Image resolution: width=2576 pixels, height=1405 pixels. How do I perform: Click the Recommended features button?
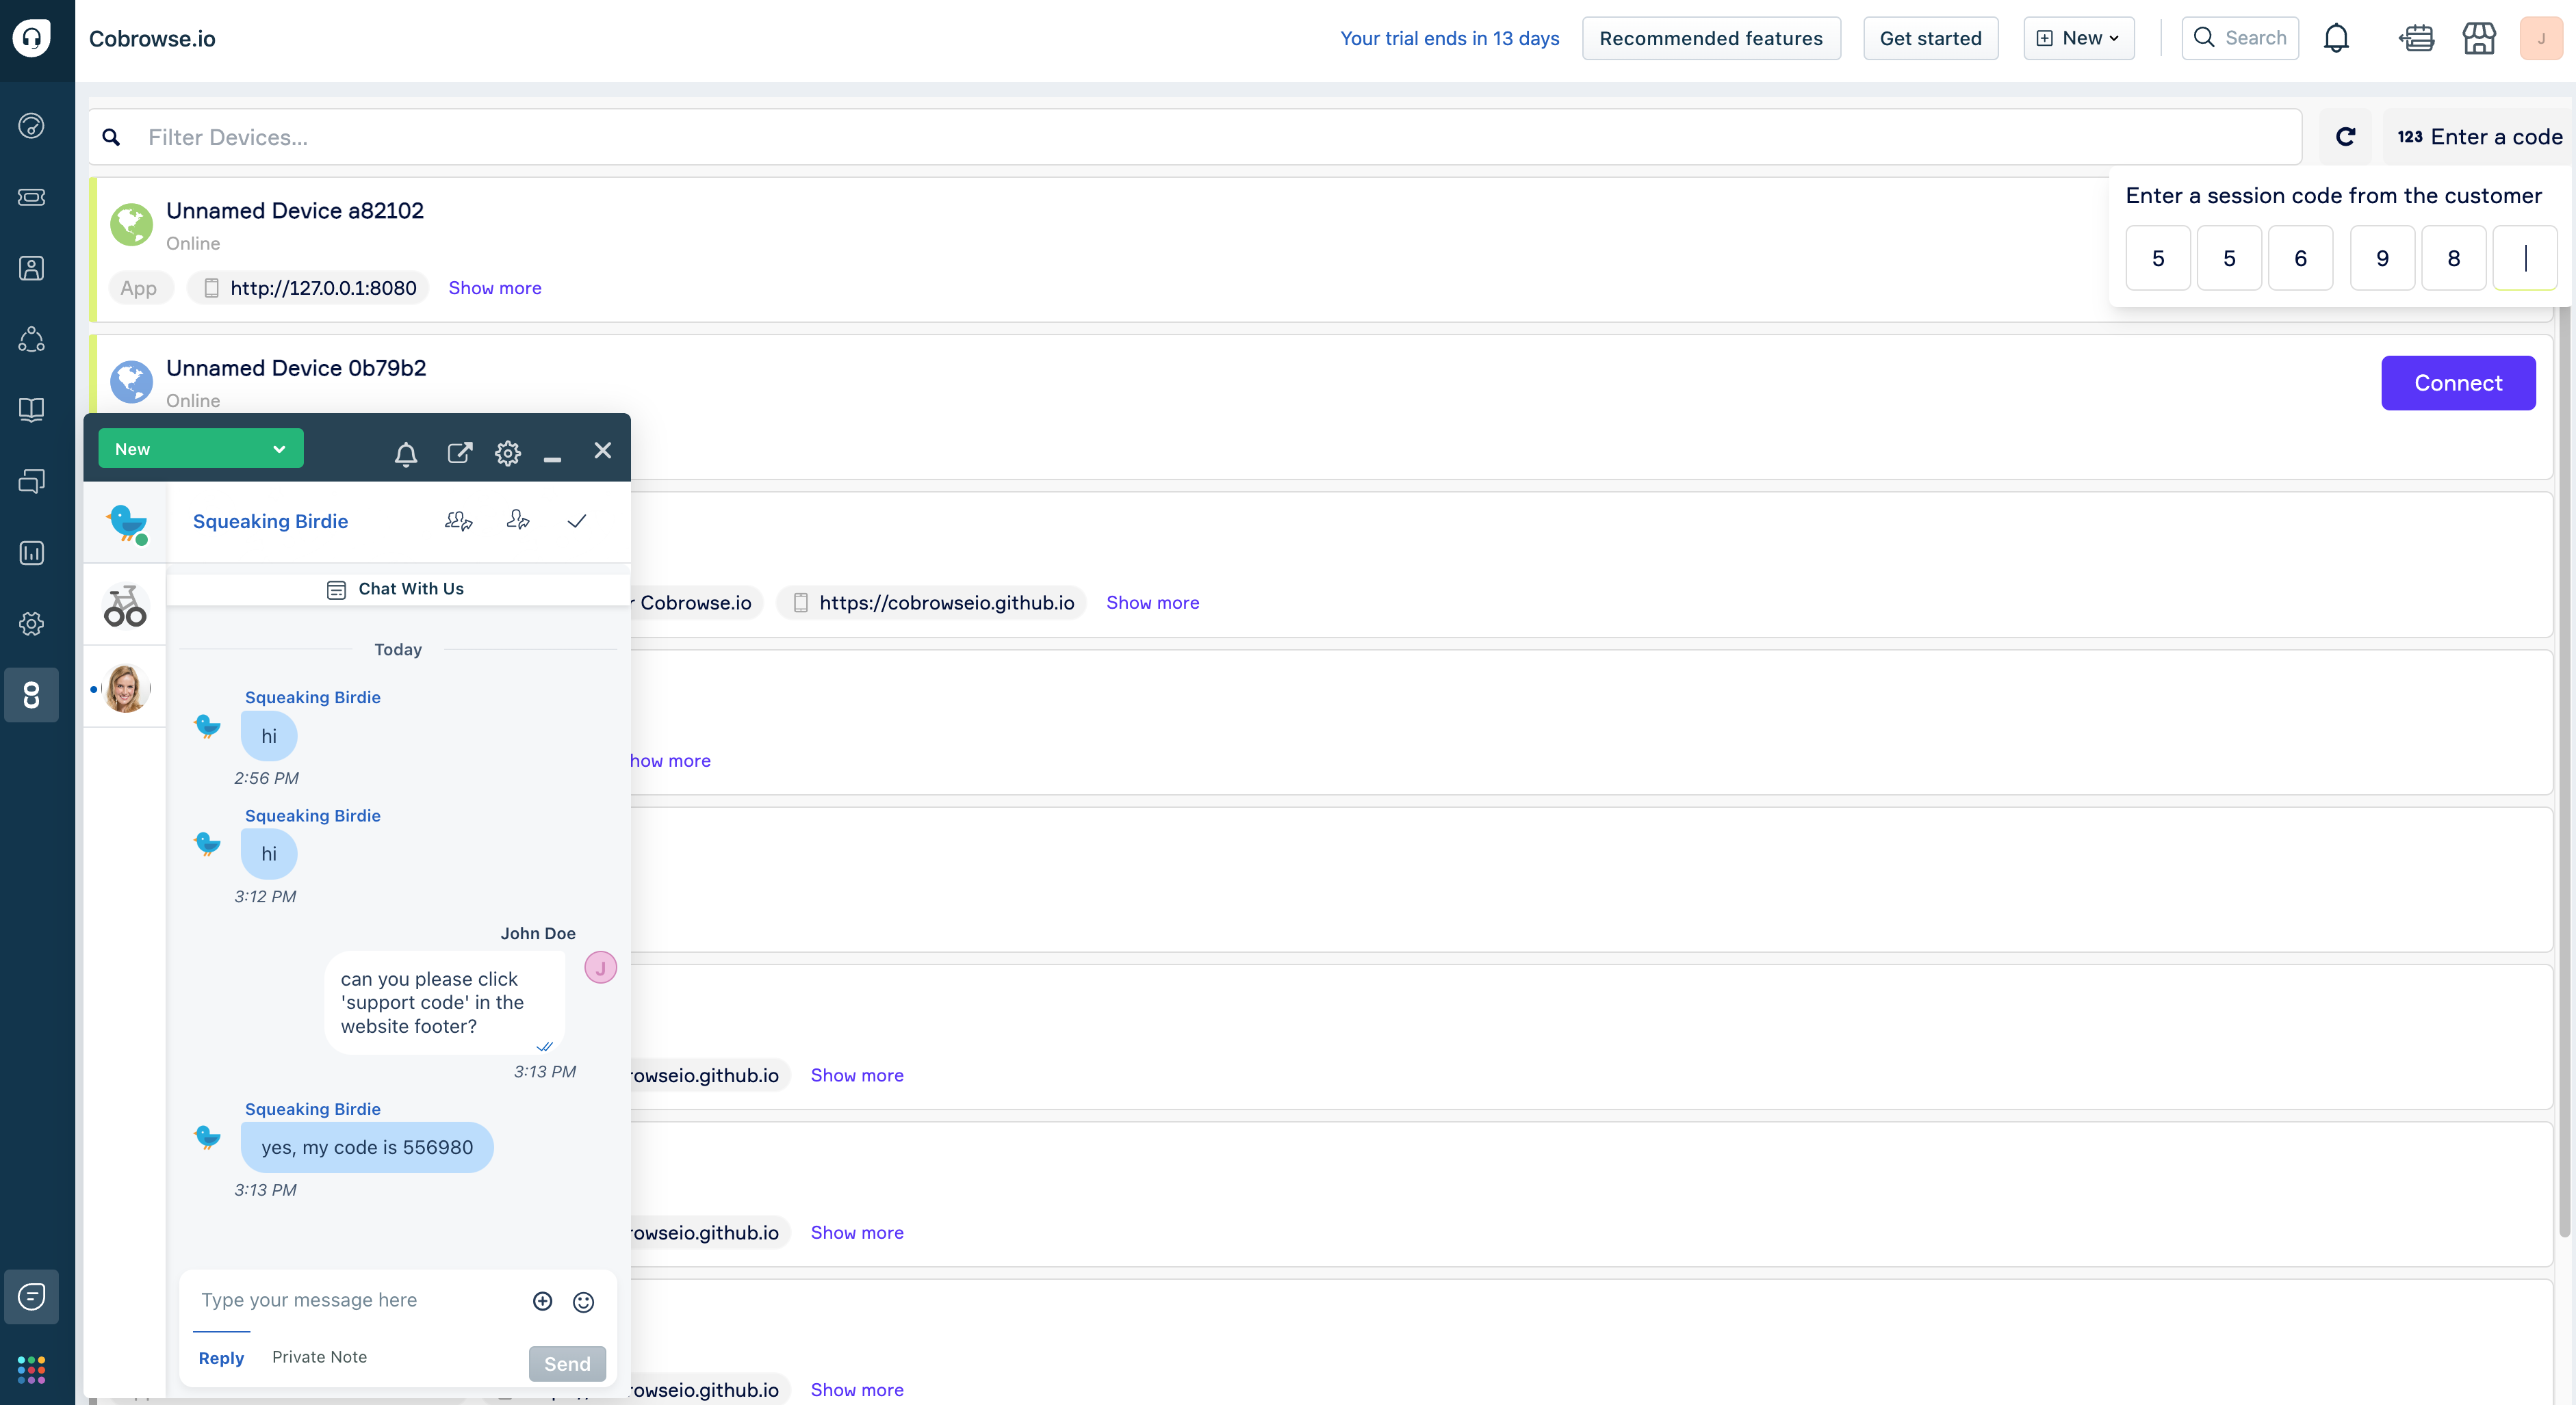(1710, 38)
